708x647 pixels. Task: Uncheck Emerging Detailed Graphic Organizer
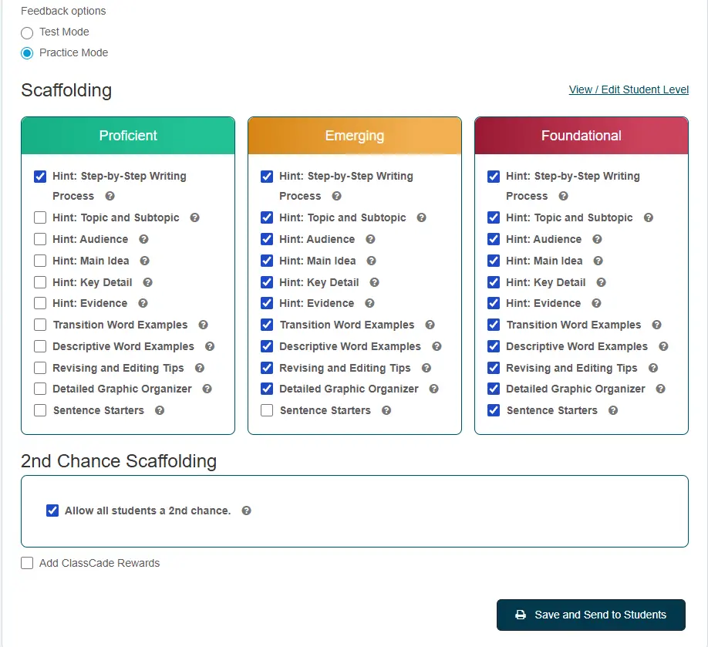267,389
